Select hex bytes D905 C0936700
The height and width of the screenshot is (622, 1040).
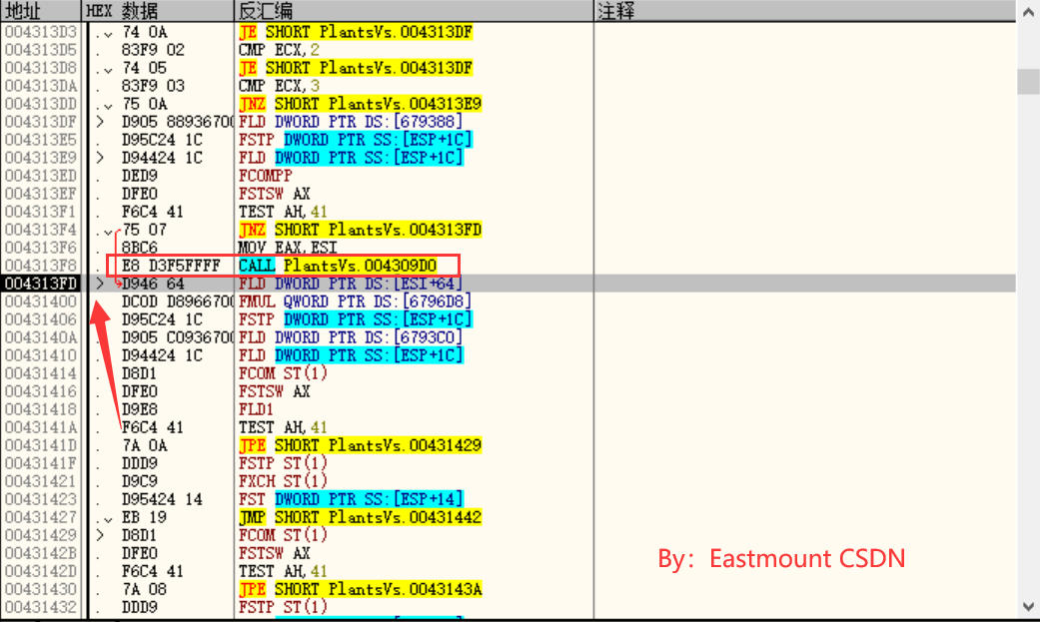click(177, 336)
